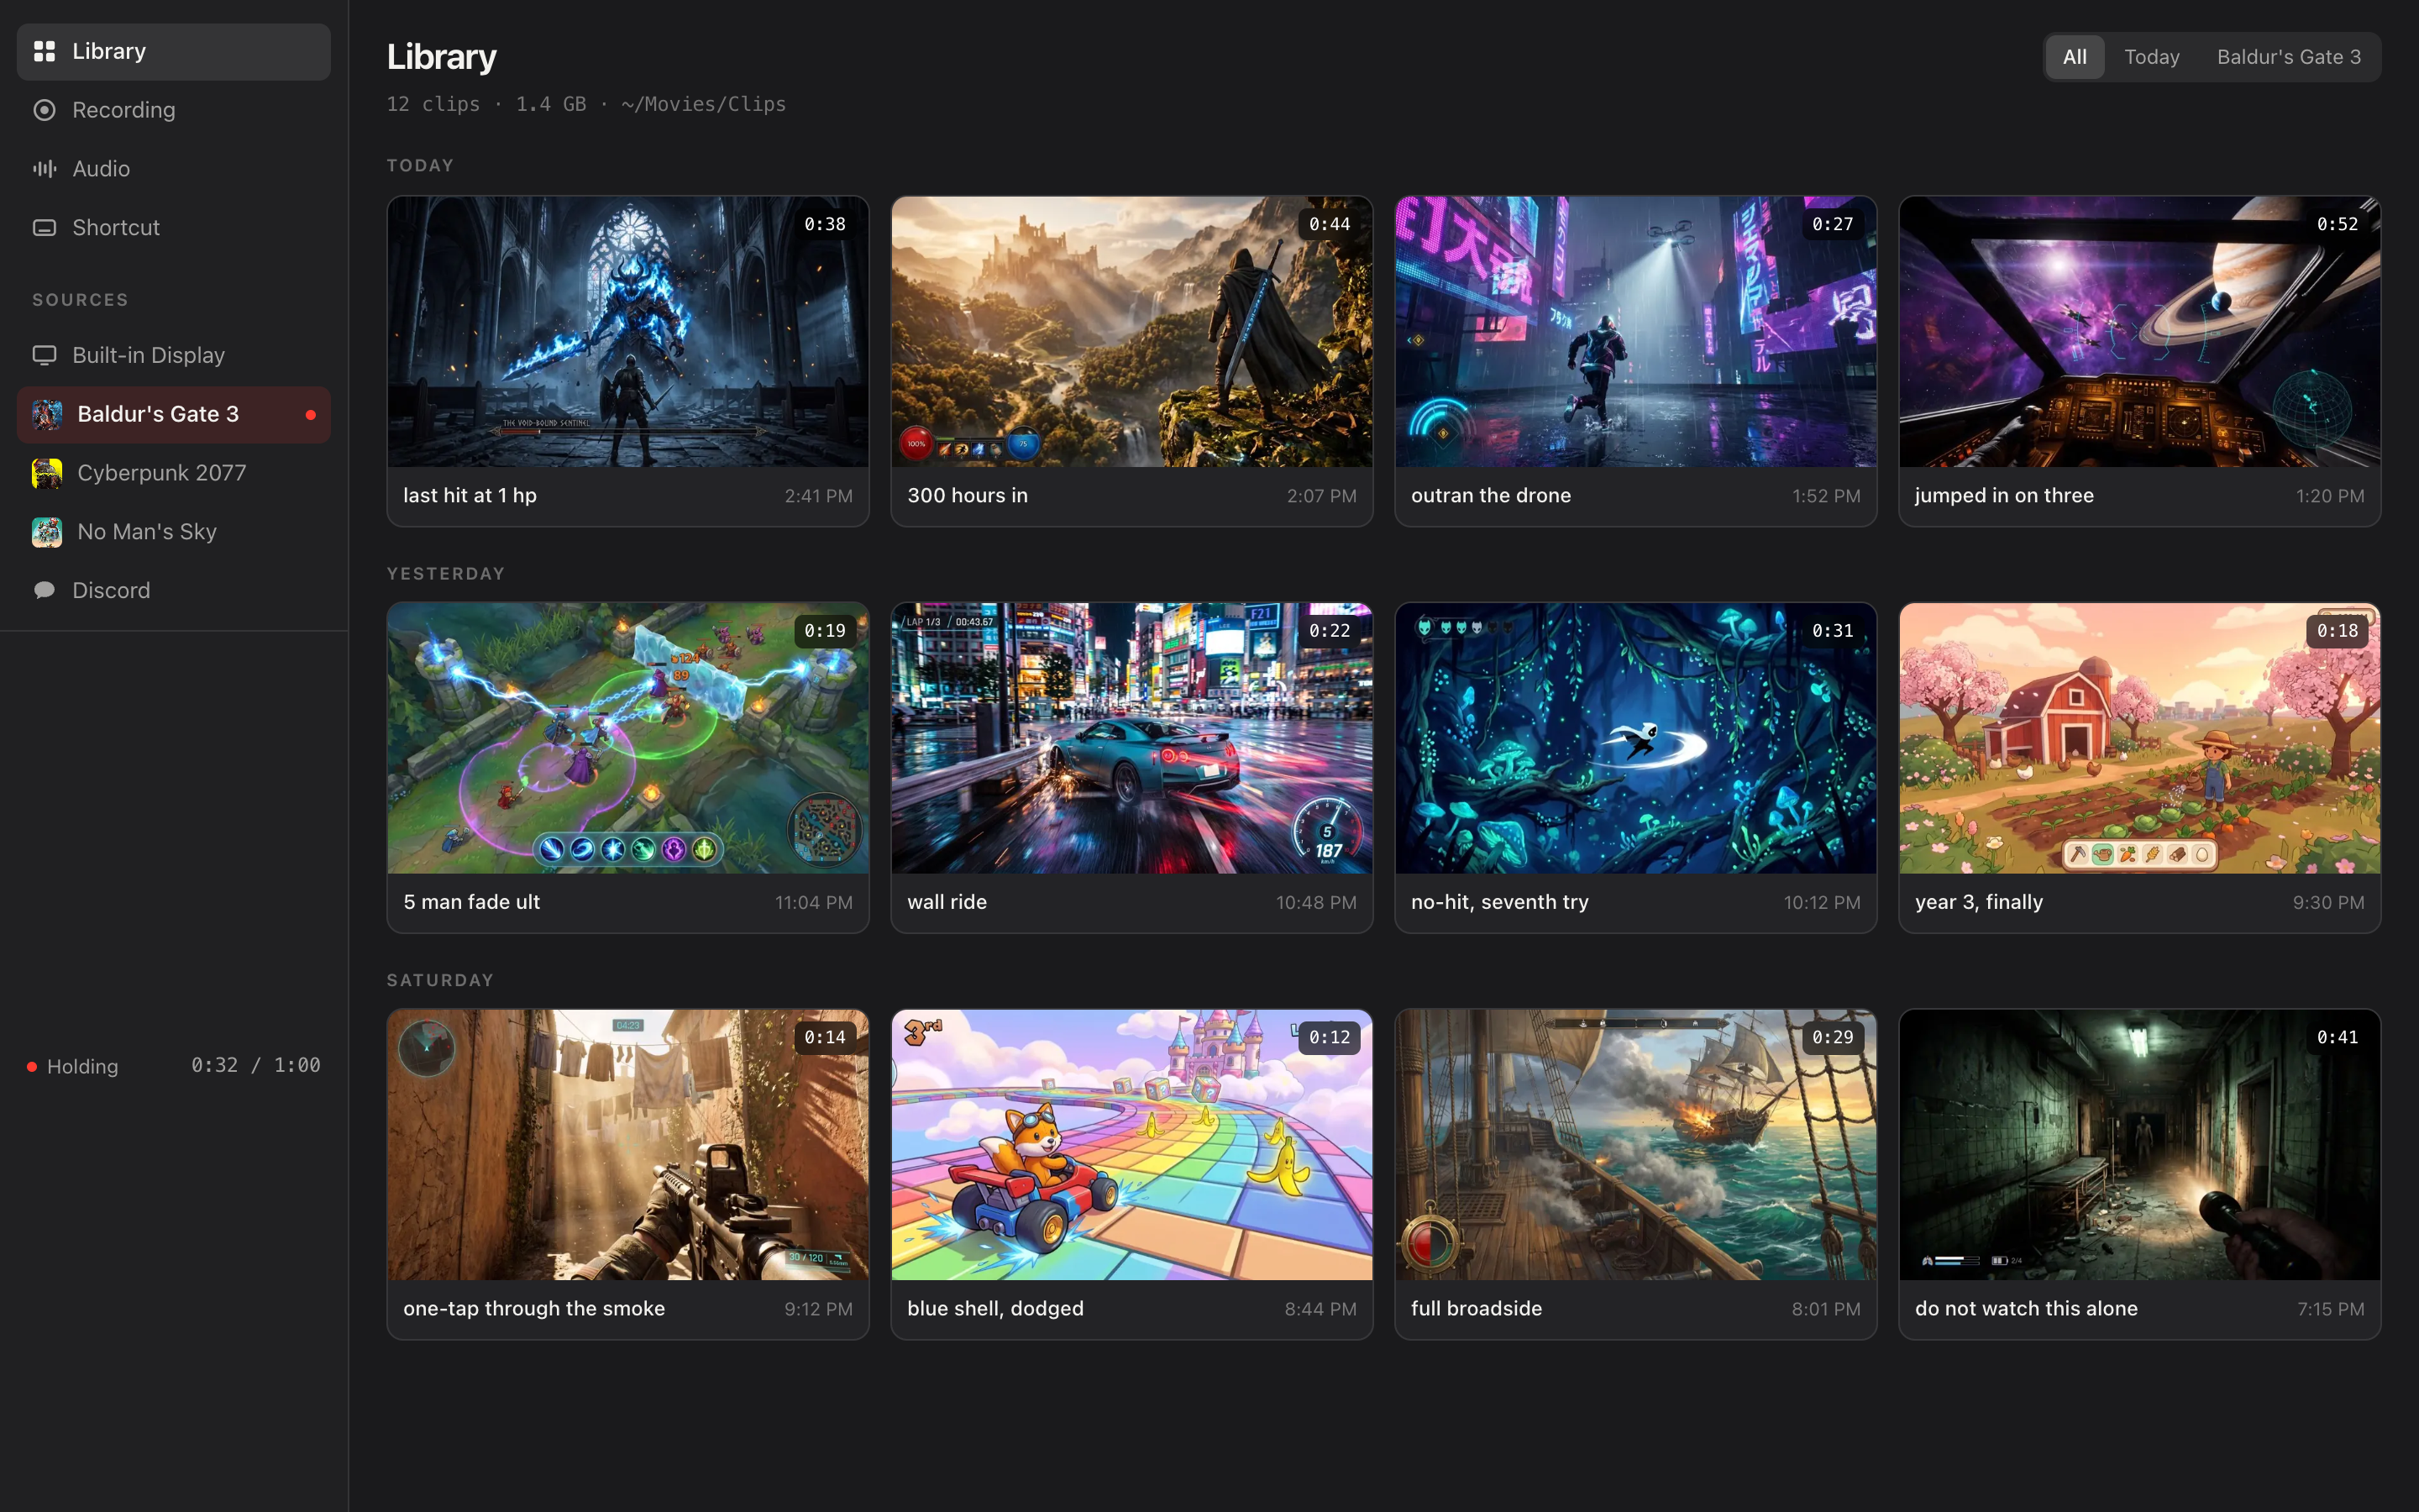Click the Library grid icon in sidebar
This screenshot has height=1512, width=2419.
44,51
